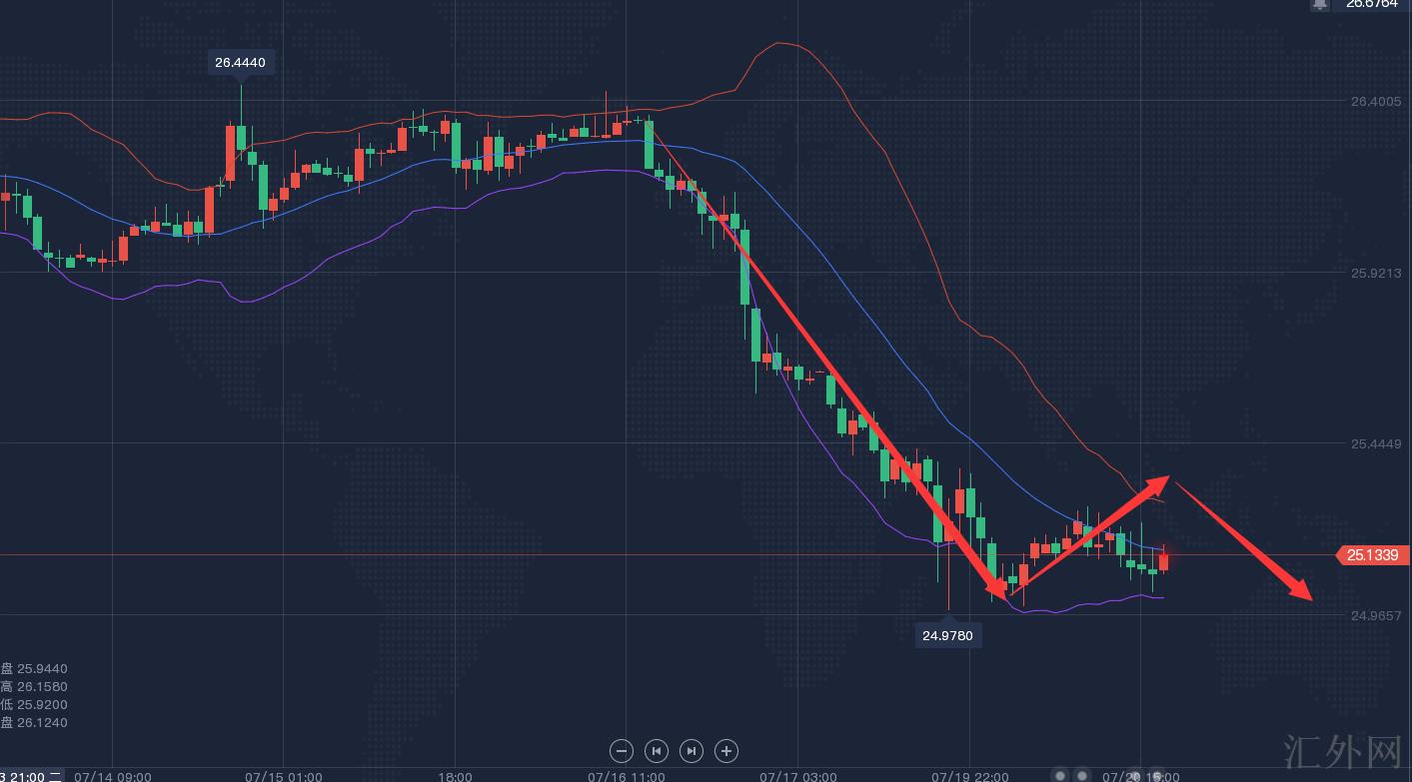Open the price alert bell icon
The width and height of the screenshot is (1412, 782).
1320,4
